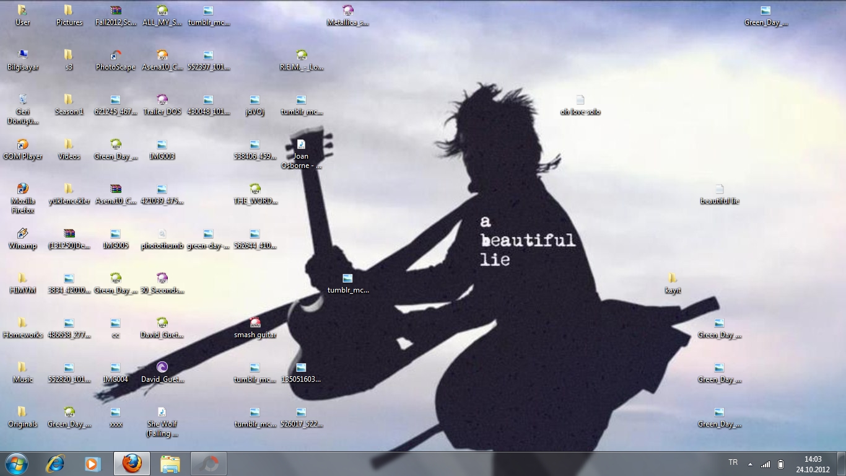Open the Windows Start menu
Viewport: 846px width, 476px height.
tap(16, 464)
